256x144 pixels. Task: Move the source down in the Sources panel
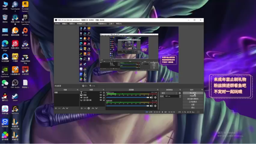click(97, 108)
